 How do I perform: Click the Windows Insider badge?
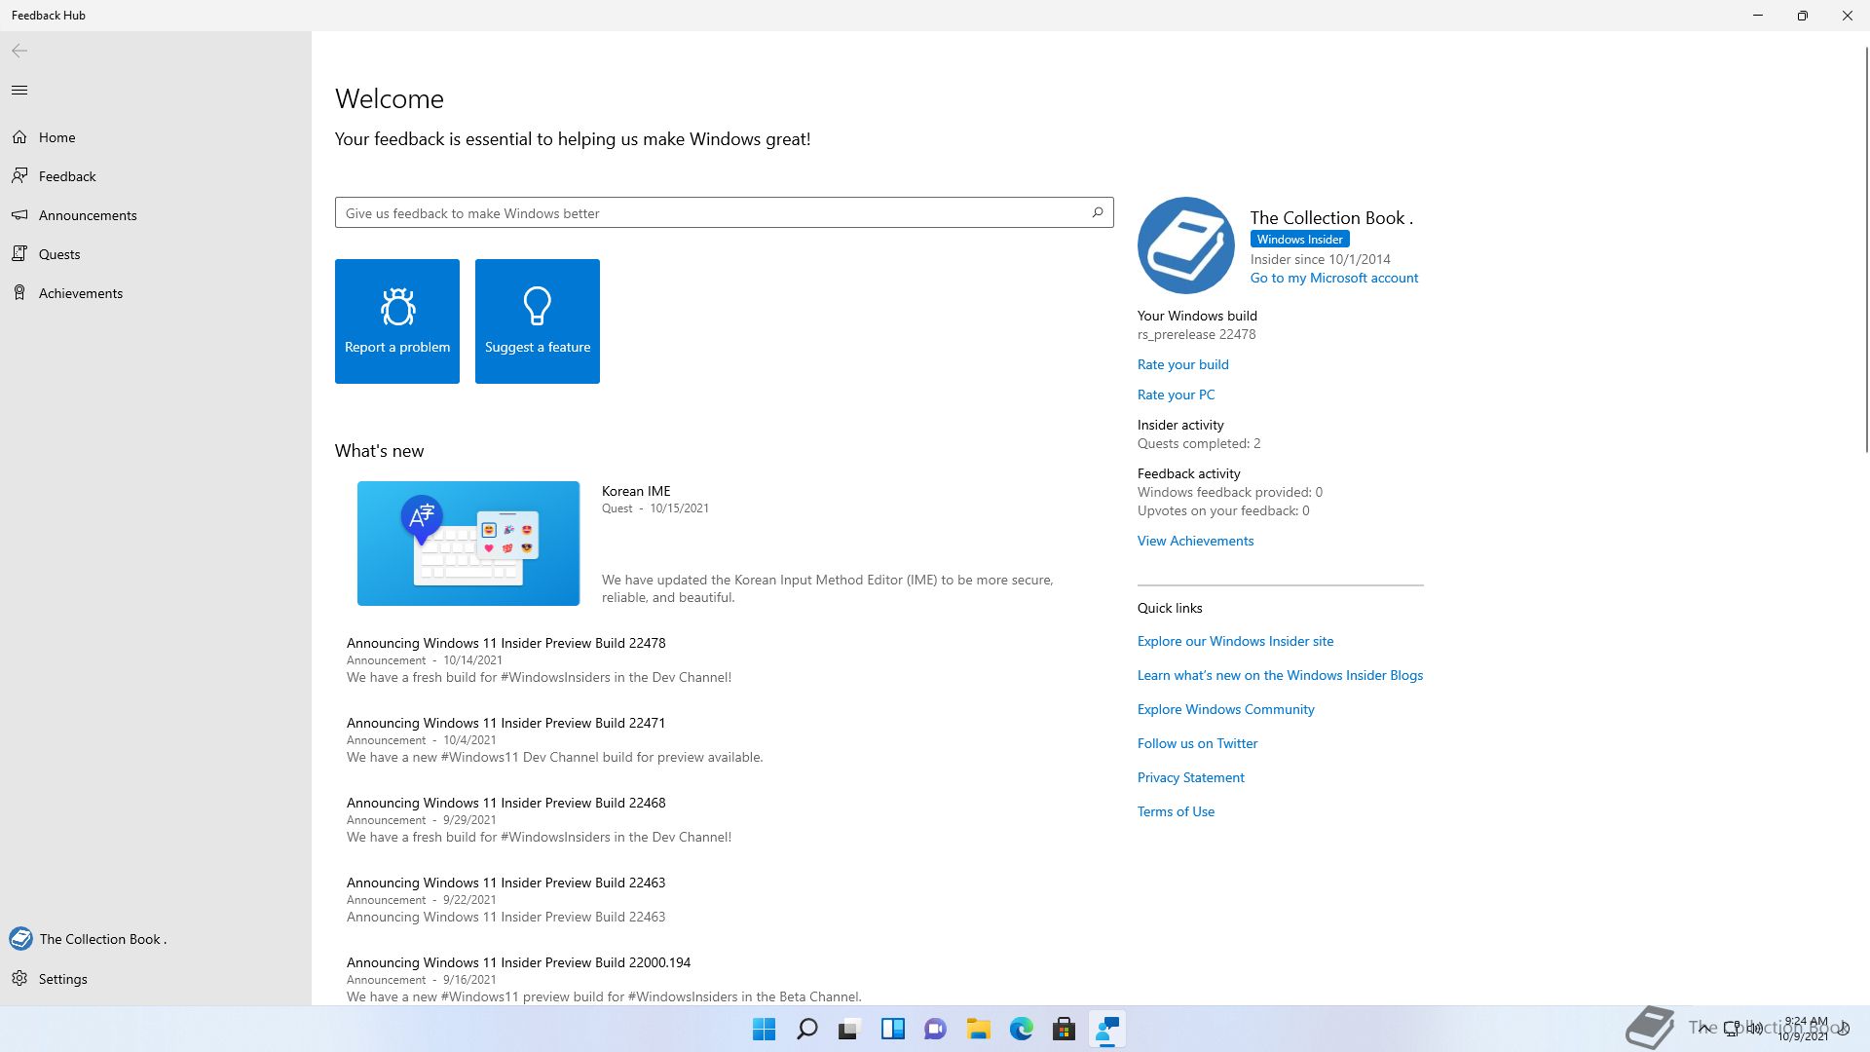[x=1300, y=240]
